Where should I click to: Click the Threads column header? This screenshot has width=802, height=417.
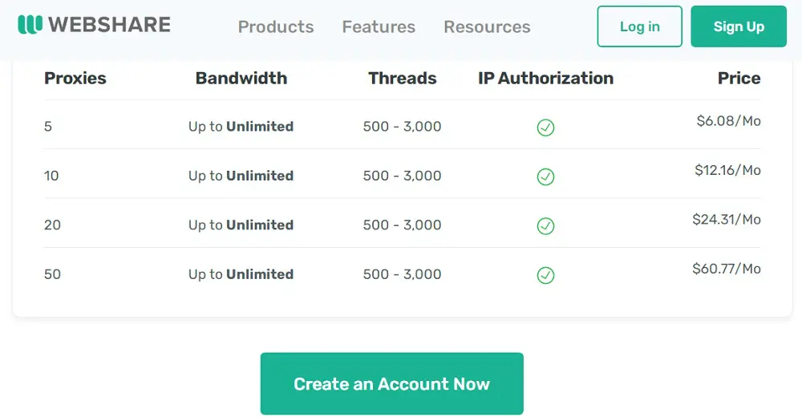403,79
